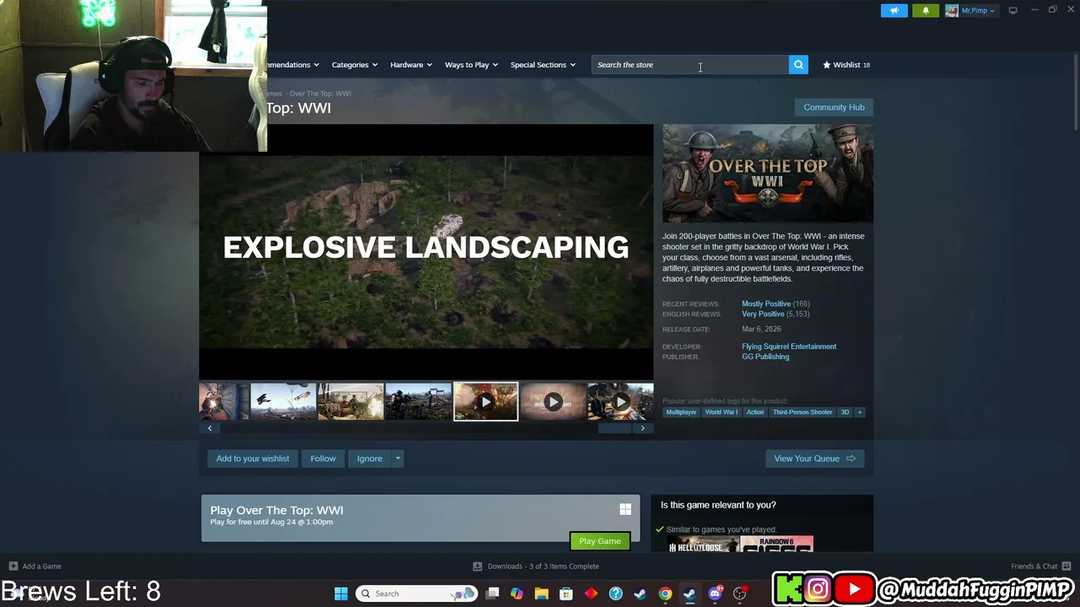Open the Ignore options dropdown arrow
This screenshot has height=607, width=1080.
coord(397,459)
